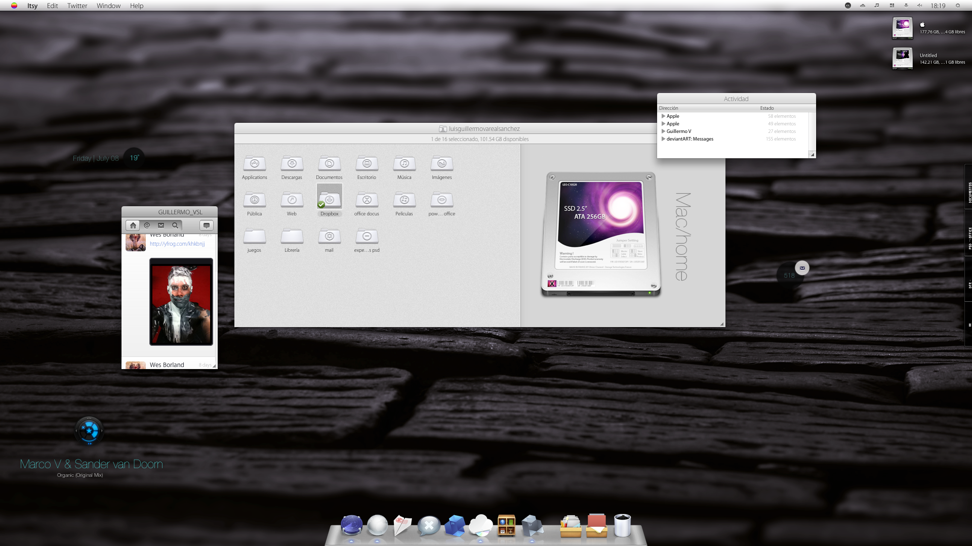972x546 pixels.
Task: Open the wooden shelf app in Dock
Action: coord(506,526)
